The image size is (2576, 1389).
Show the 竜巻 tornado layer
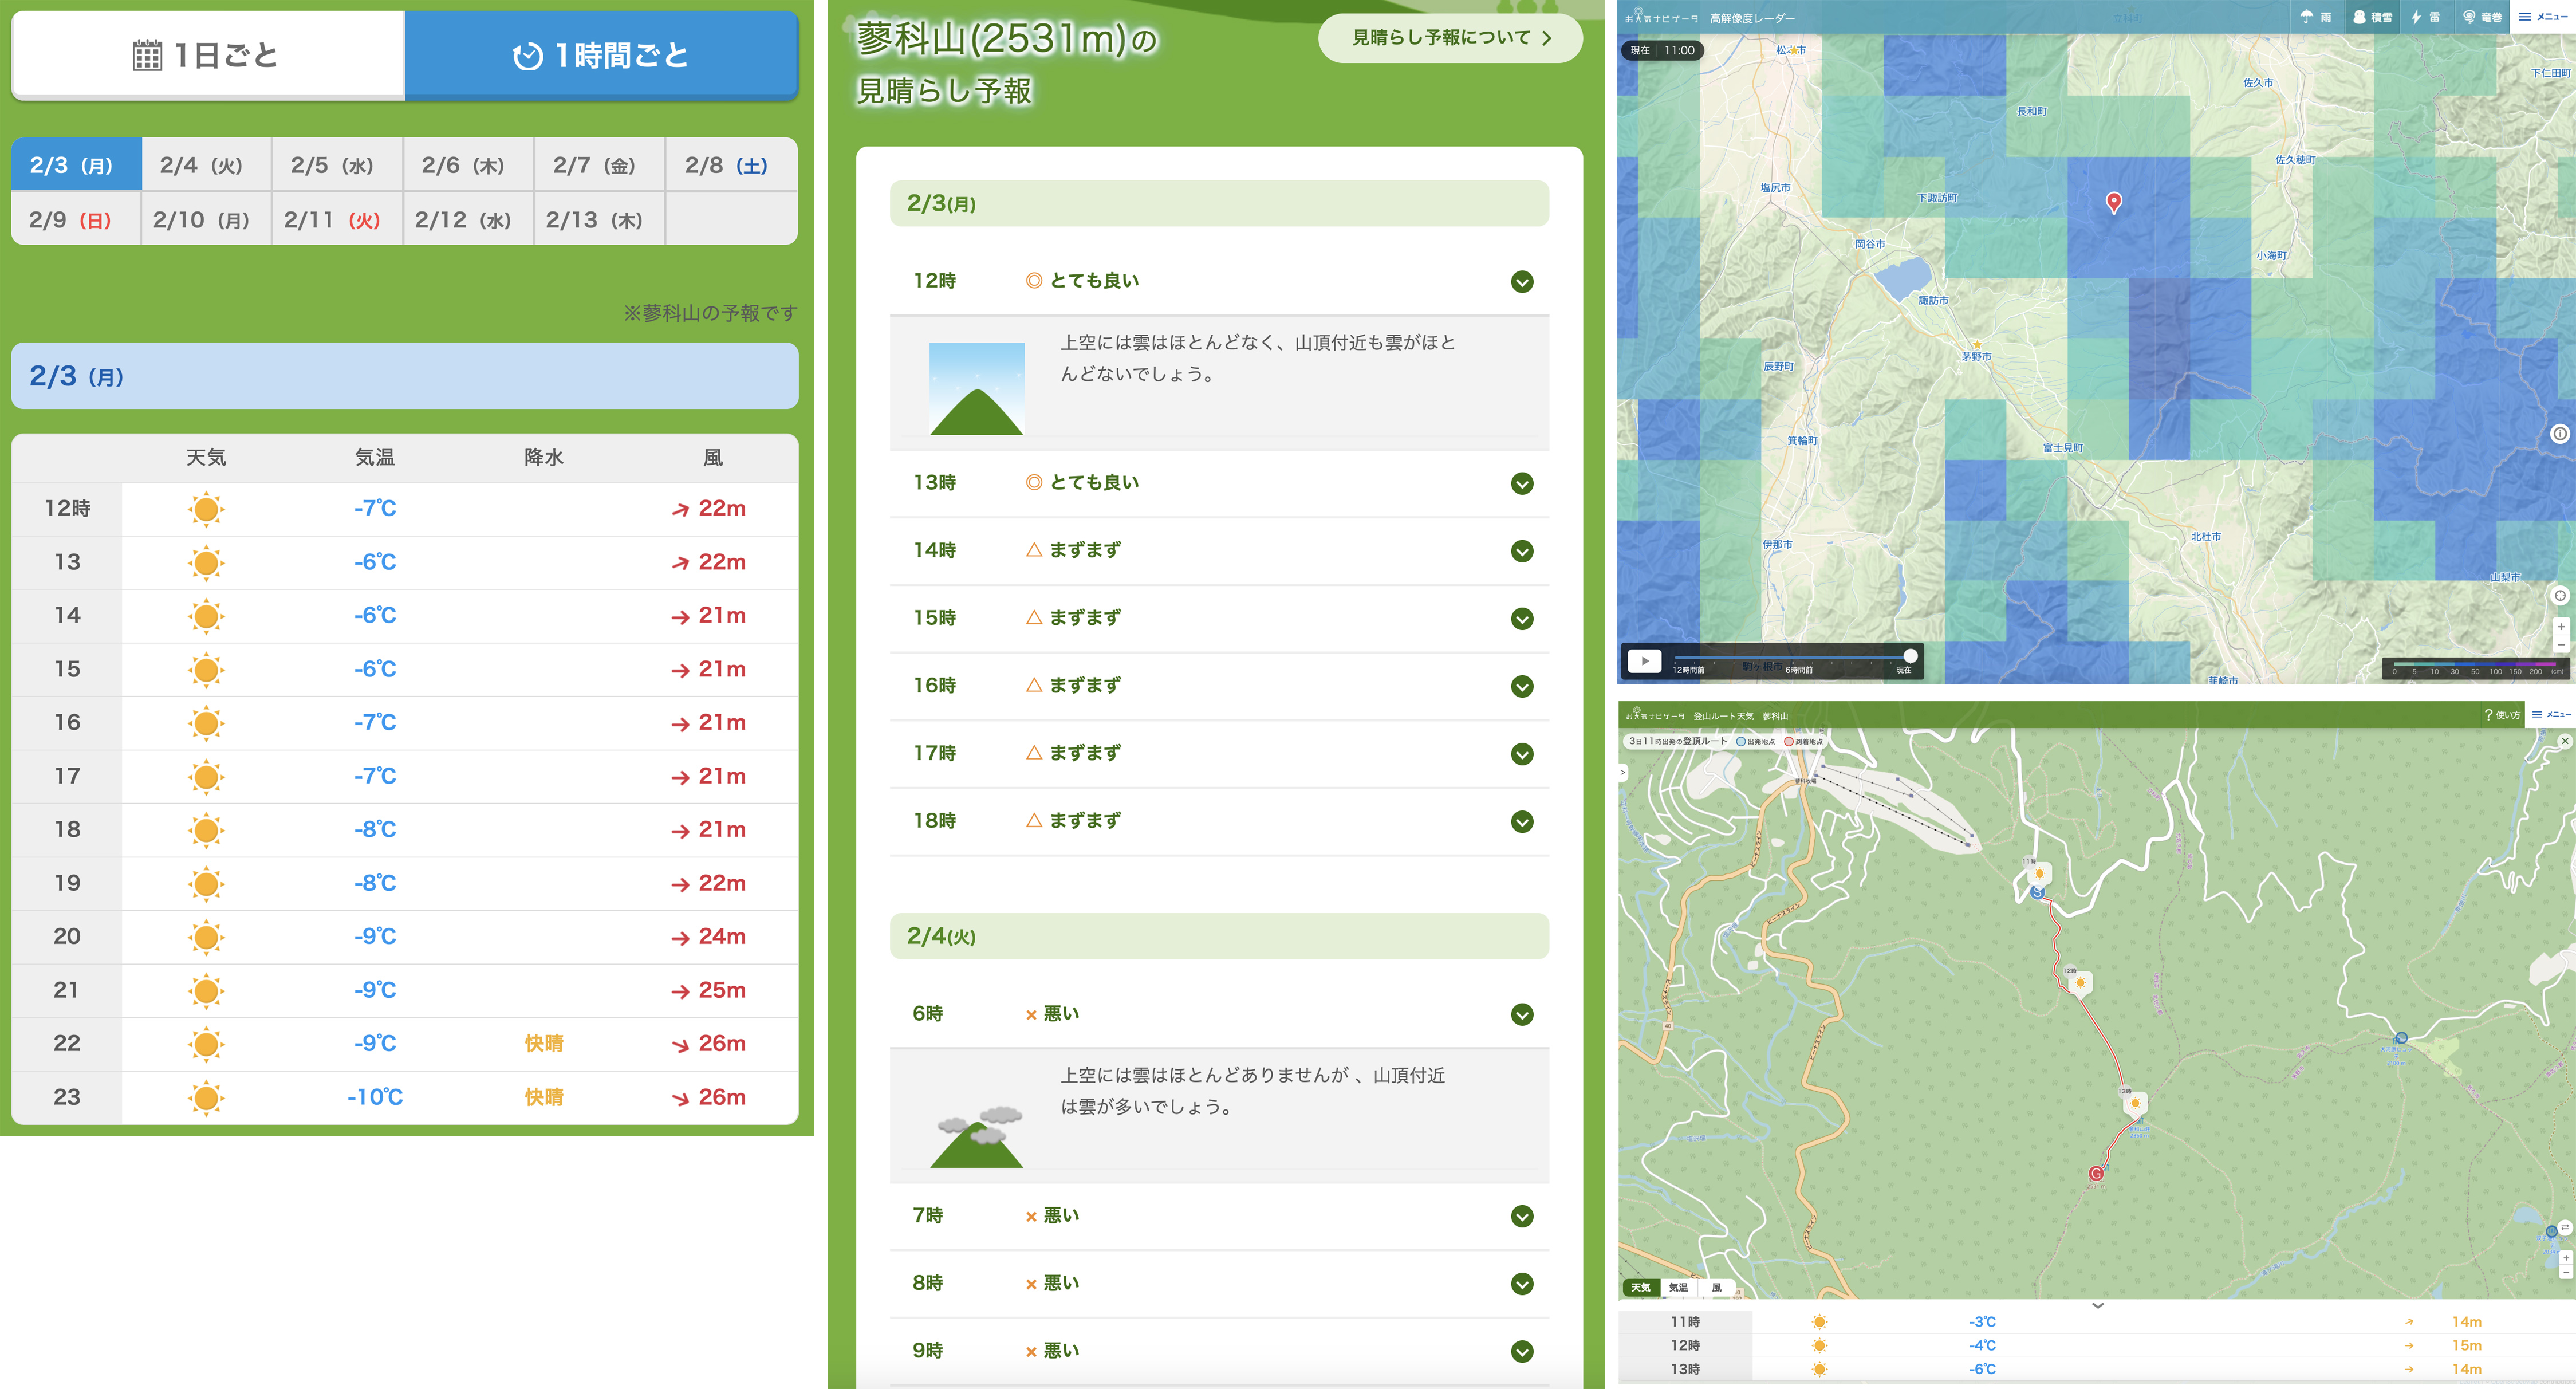click(x=2481, y=17)
